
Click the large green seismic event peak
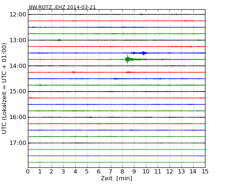coord(127,59)
